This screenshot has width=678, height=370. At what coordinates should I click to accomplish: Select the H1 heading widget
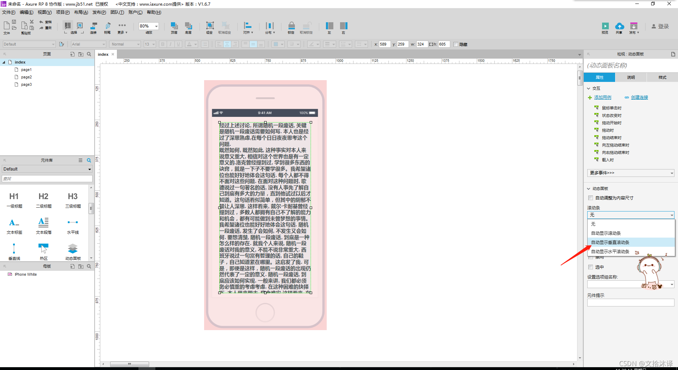(14, 200)
